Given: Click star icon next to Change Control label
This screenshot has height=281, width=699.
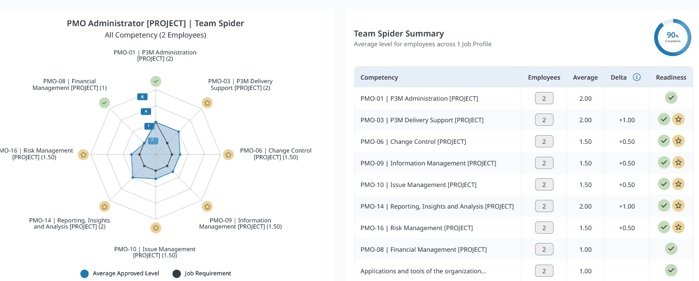Looking at the screenshot, I should click(x=228, y=154).
